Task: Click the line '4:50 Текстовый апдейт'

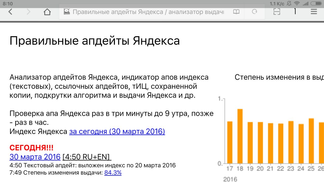Action: pos(93,166)
